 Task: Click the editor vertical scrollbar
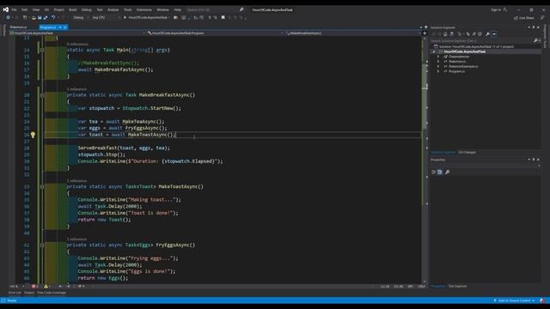[425, 160]
